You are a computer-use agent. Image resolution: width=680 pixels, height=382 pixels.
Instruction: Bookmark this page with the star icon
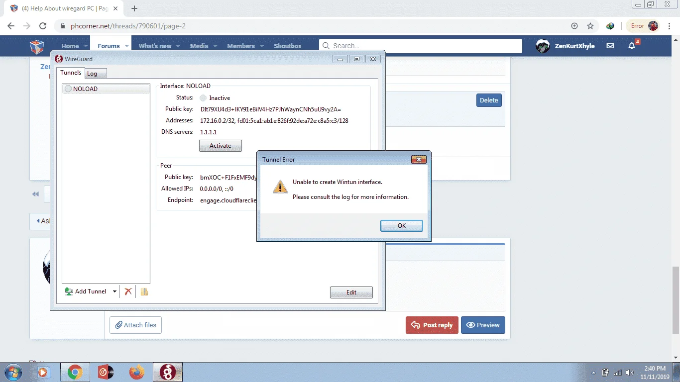[590, 26]
